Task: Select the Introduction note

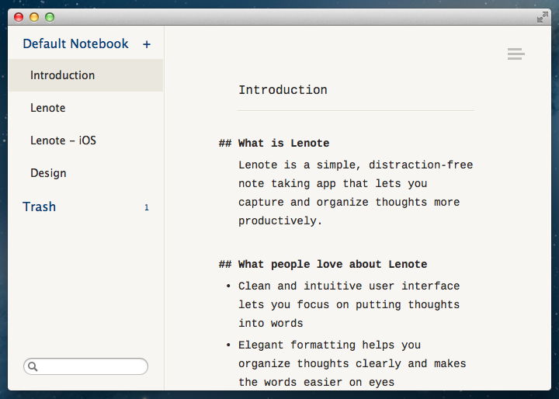Action: pyautogui.click(x=85, y=75)
